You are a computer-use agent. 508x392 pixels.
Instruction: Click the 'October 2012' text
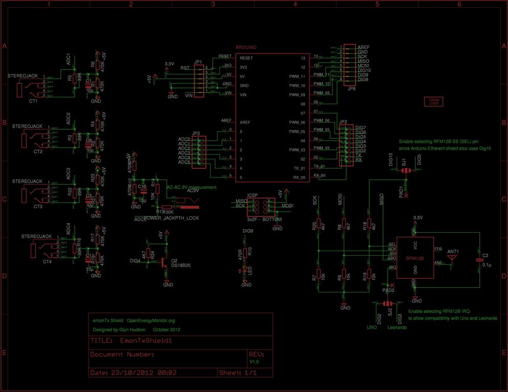167,330
